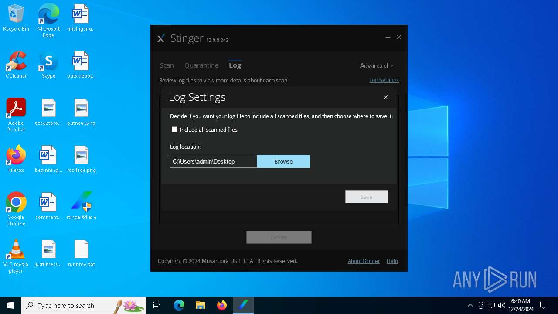Click the Delete button below the log list

[x=279, y=237]
